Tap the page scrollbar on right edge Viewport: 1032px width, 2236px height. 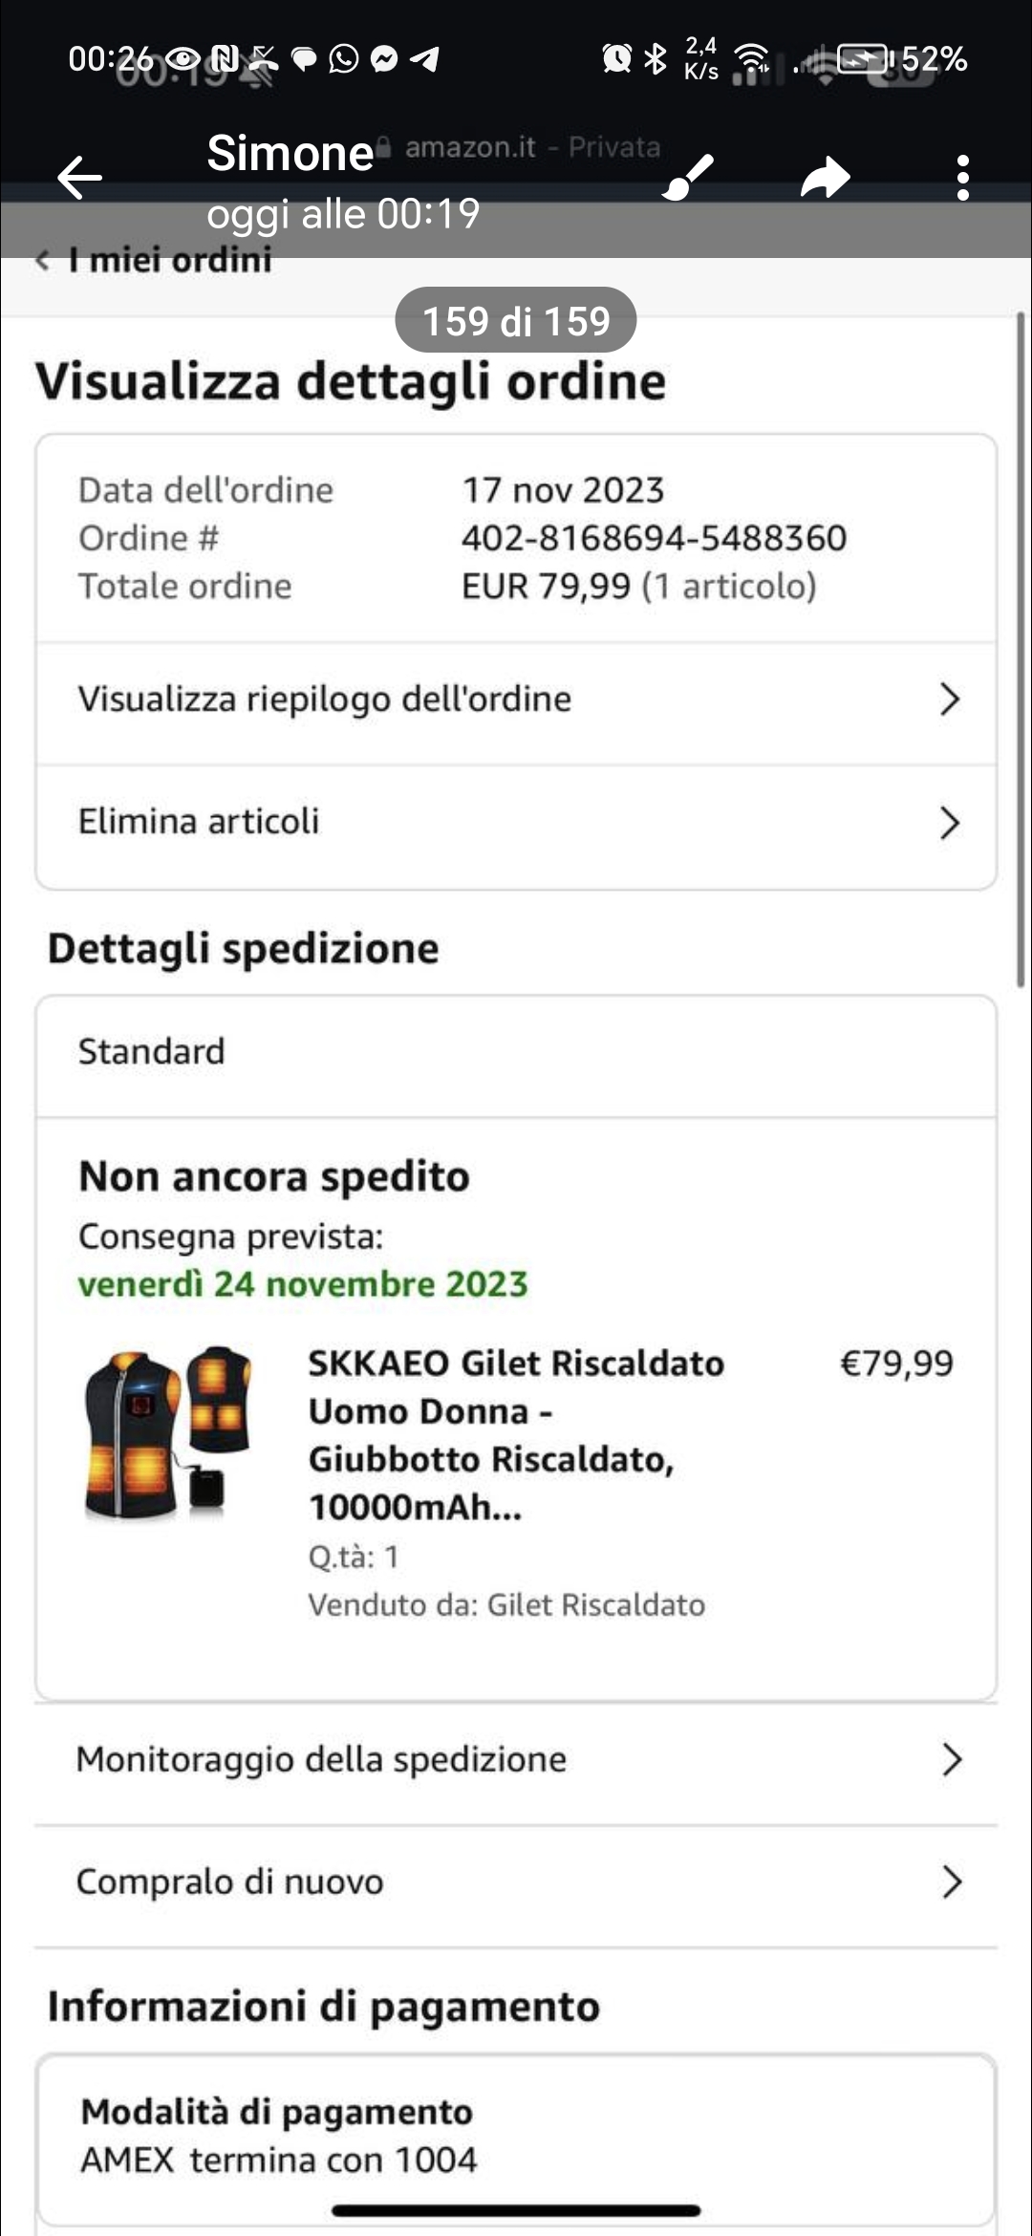[x=1021, y=650]
